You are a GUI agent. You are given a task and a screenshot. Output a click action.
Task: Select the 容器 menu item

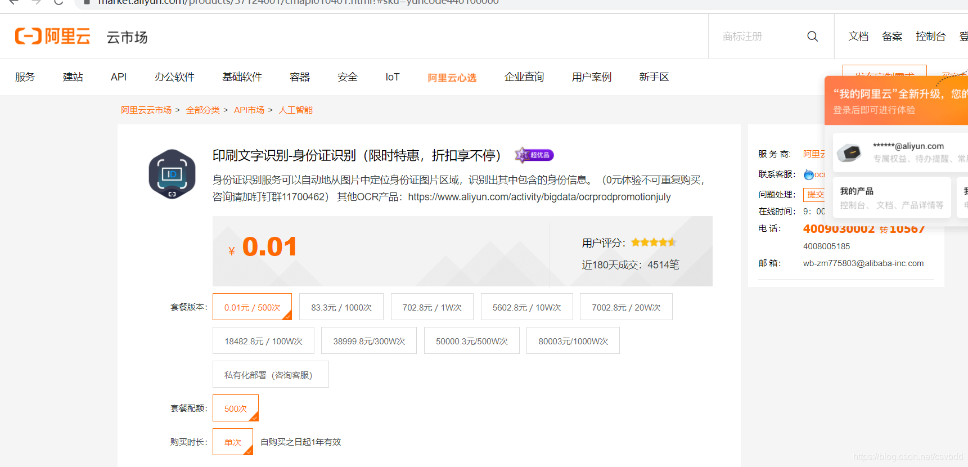[300, 77]
